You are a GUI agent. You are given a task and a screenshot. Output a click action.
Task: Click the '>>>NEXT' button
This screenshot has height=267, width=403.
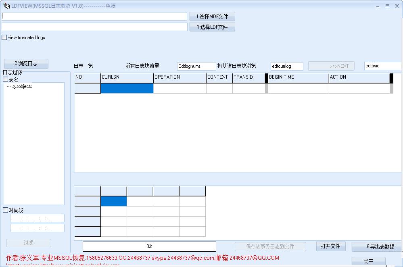pos(331,66)
